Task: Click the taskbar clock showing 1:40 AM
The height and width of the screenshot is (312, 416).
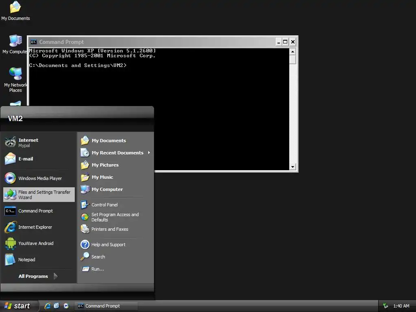Action: coord(401,306)
